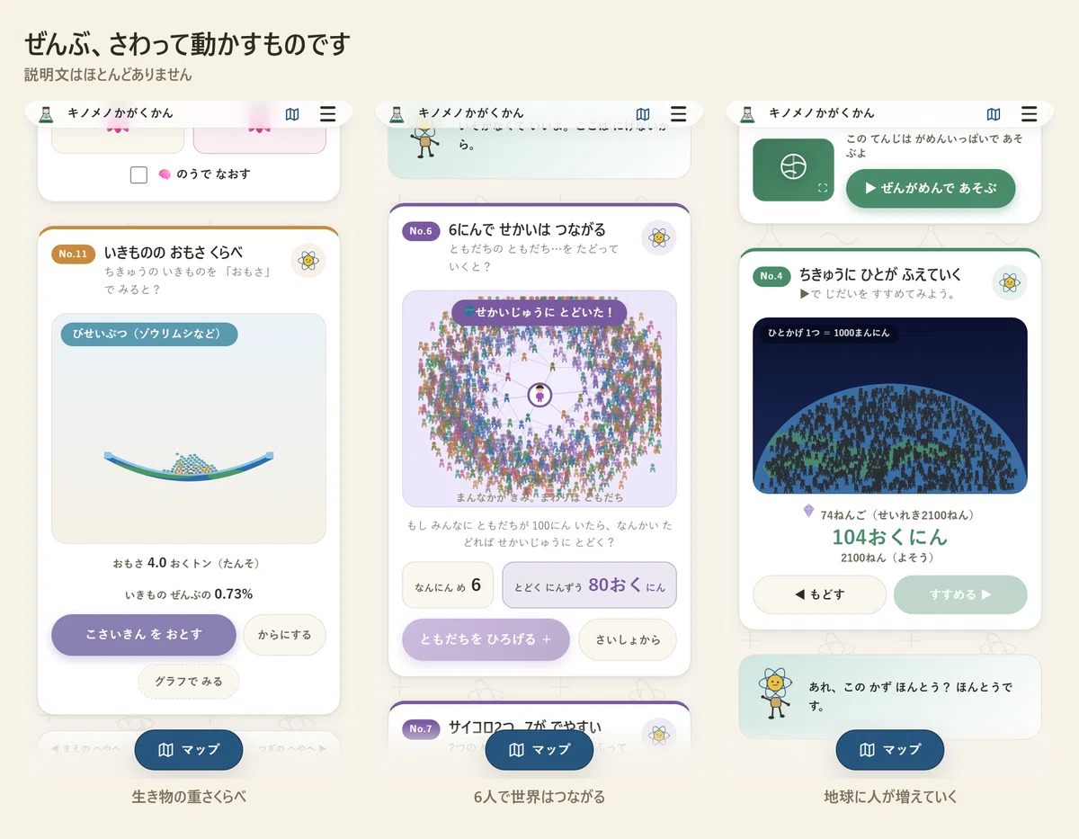1079x839 pixels.
Task: Click からにする button
Action: pyautogui.click(x=284, y=635)
